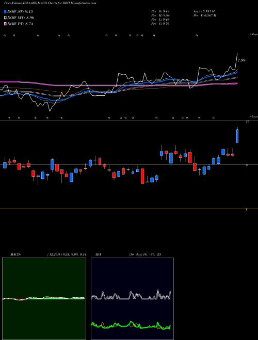Click the 'Pre V: 0.367 M' volume text

click(204, 15)
